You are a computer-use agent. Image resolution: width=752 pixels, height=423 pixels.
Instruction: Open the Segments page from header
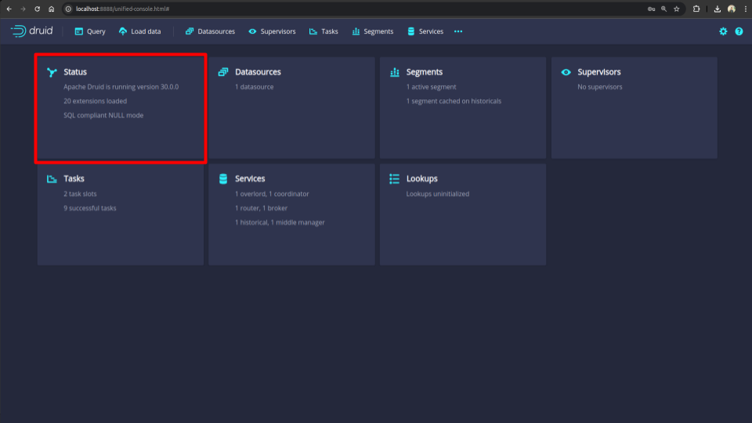point(373,31)
